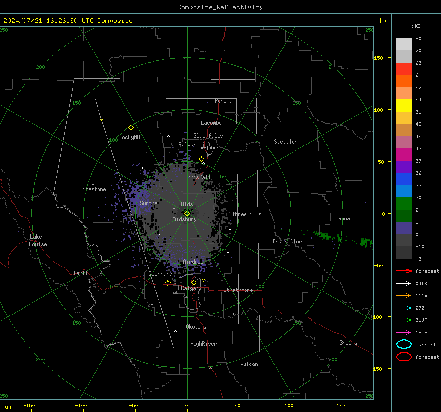This screenshot has height=412, width=441.
Task: Pick the blue 33-36 dBZ color swatch
Action: [404, 179]
